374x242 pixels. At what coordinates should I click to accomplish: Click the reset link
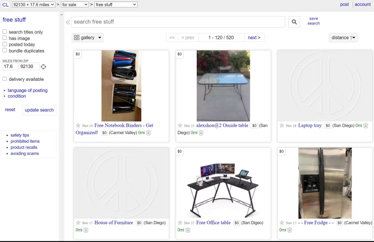tap(10, 110)
